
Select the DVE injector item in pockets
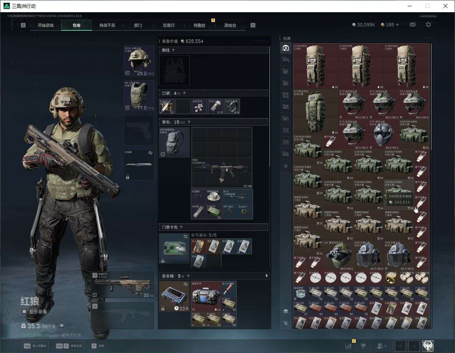(216, 106)
